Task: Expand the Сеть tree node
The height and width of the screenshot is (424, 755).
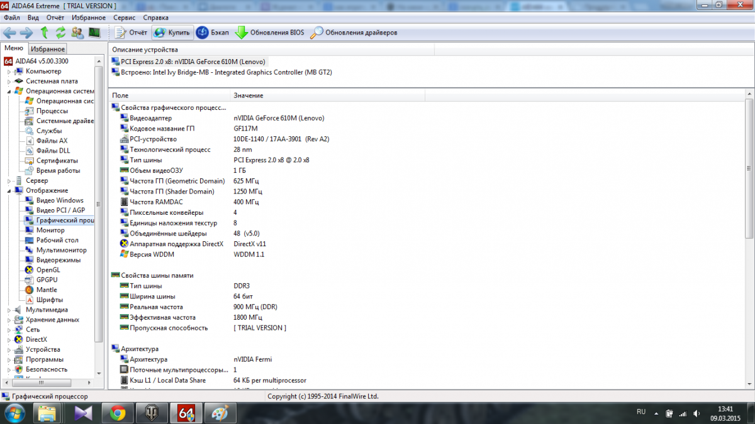Action: (x=9, y=329)
